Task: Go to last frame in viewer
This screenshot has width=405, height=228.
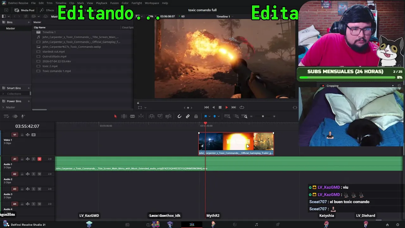Action: [234, 107]
